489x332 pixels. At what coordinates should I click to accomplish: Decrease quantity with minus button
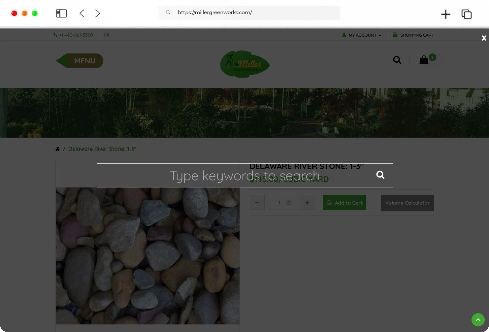tap(257, 203)
